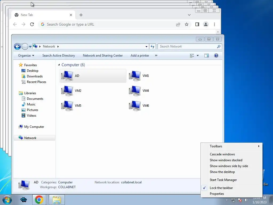Image resolution: width=273 pixels, height=205 pixels.
Task: Toggle Chrome side panel icon
Action: pyautogui.click(x=197, y=24)
